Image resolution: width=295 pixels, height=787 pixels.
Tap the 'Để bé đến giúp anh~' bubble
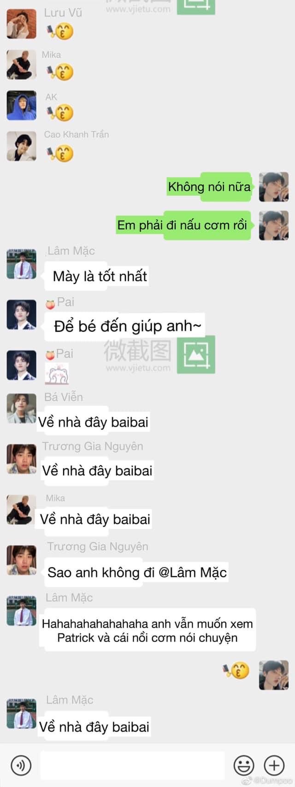124,327
